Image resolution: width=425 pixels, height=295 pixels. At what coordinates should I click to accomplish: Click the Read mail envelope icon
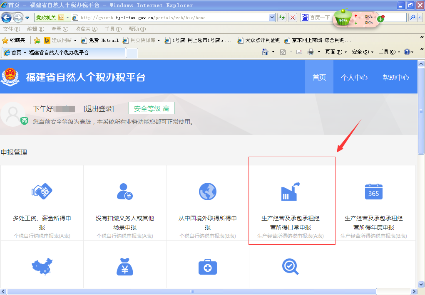click(x=299, y=52)
